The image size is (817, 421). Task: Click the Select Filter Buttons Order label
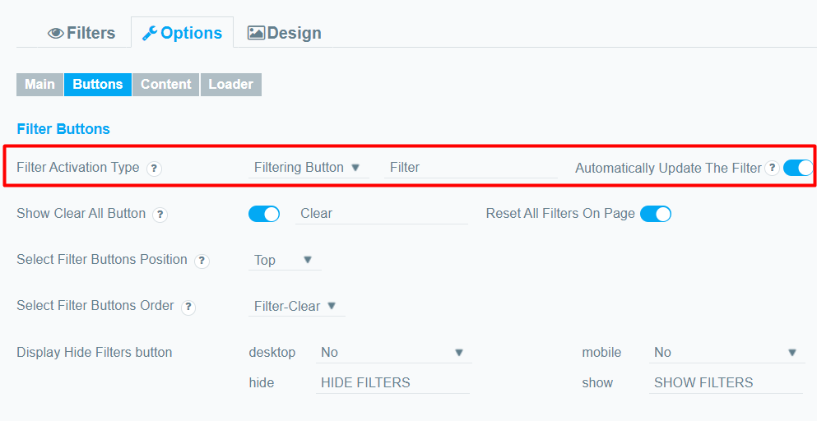[x=95, y=305]
